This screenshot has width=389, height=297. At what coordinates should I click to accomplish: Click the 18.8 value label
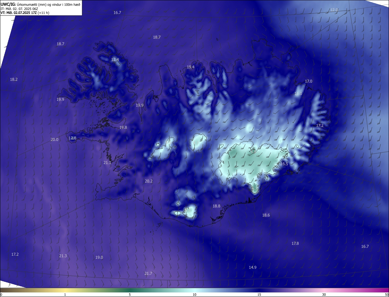pos(216,206)
